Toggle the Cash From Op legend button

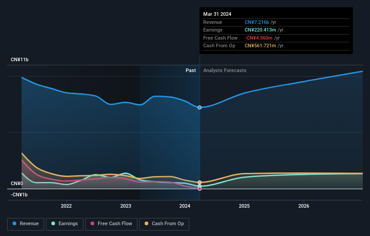click(x=164, y=224)
